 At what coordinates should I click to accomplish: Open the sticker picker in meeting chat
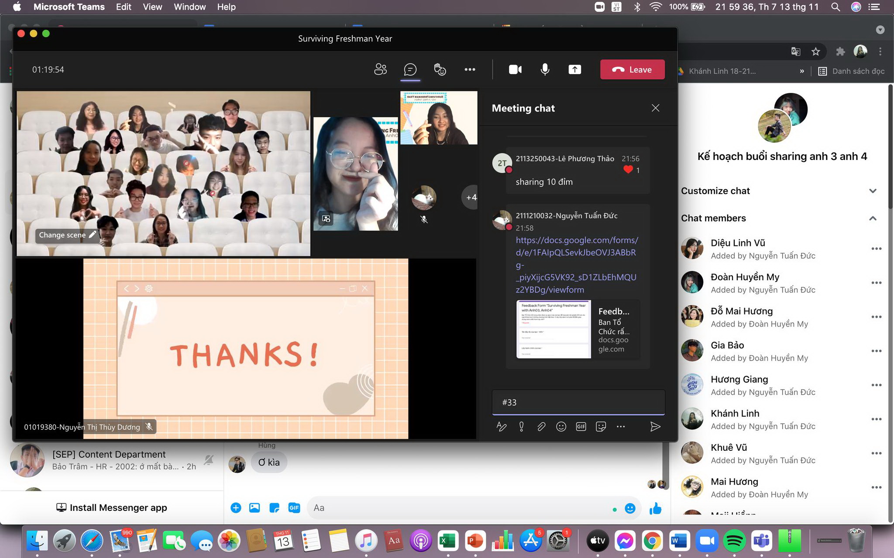pyautogui.click(x=601, y=427)
